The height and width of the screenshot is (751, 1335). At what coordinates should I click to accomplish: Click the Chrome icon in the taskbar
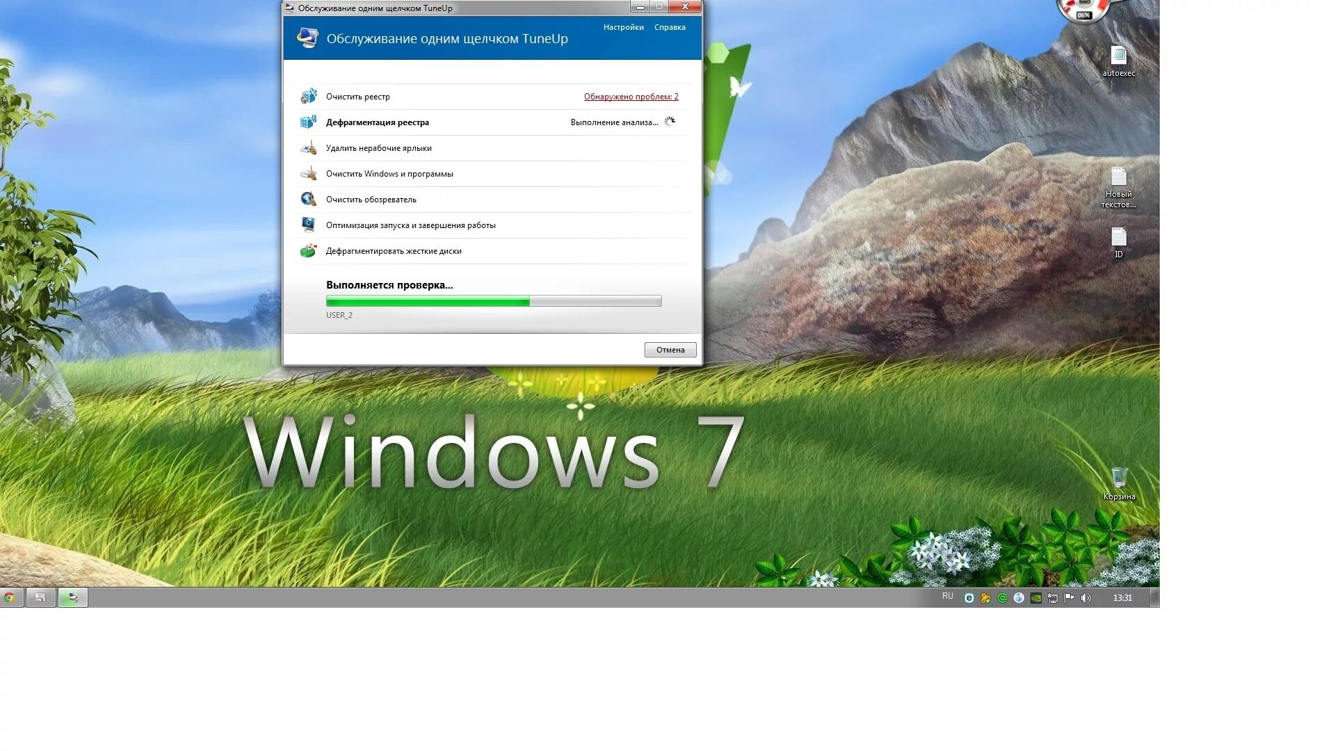(x=9, y=597)
